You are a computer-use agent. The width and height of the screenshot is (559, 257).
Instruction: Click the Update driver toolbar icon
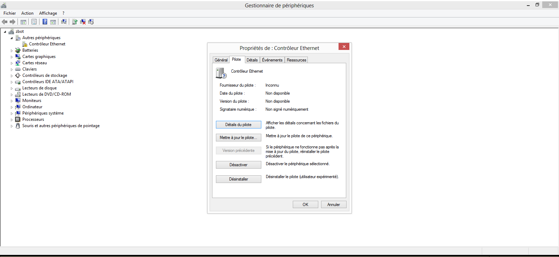74,22
